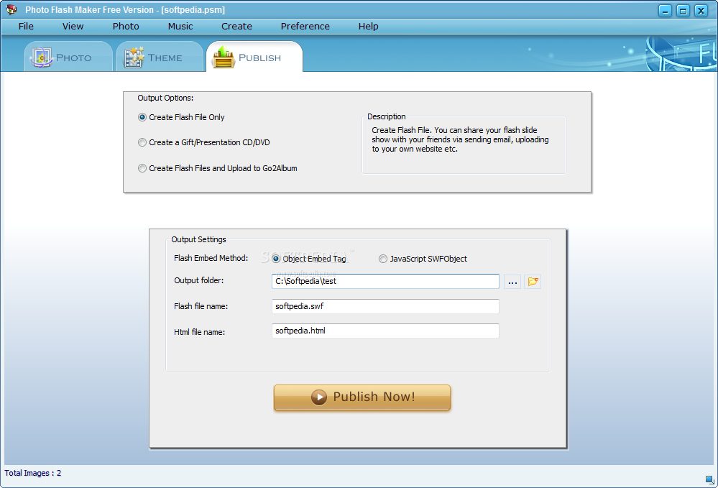This screenshot has height=488, width=718.
Task: Open the Create menu
Action: click(x=236, y=27)
